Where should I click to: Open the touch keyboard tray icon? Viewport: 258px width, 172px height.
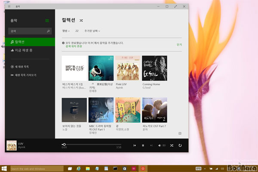[x=198, y=169]
